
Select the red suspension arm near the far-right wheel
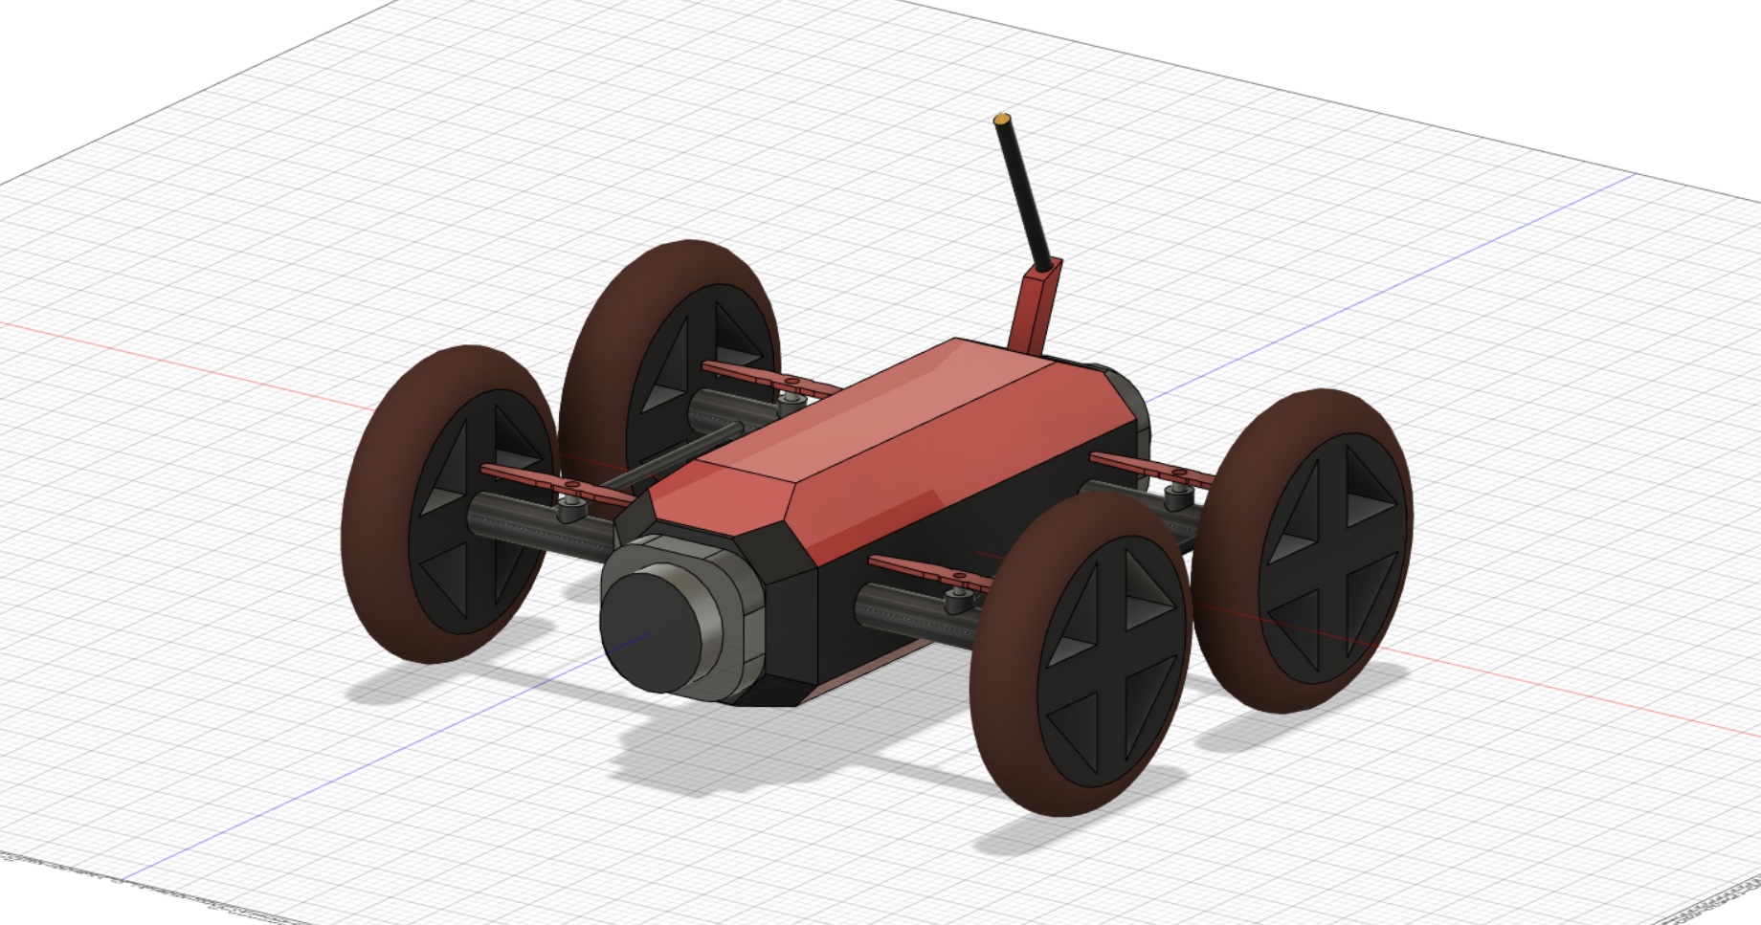click(x=1148, y=467)
